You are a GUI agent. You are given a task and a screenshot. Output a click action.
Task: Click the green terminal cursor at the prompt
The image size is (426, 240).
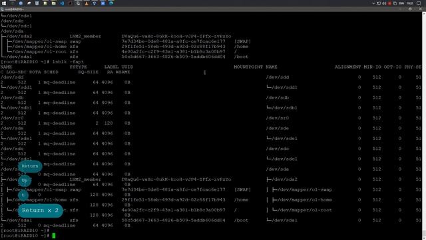54,235
